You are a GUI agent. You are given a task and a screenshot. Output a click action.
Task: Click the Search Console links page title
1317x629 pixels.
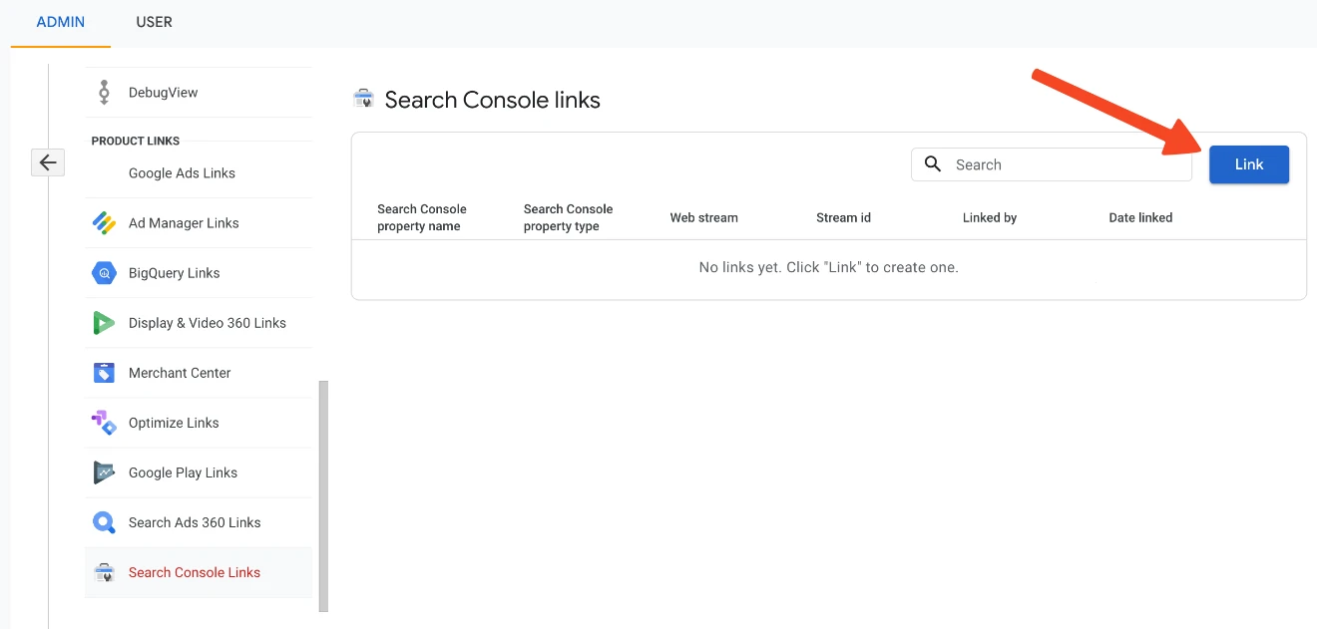click(493, 100)
